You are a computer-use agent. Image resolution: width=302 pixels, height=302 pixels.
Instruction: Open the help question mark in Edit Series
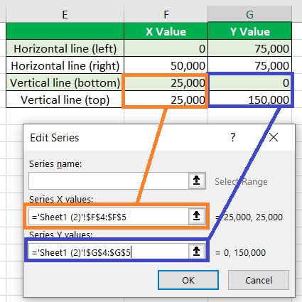(233, 137)
